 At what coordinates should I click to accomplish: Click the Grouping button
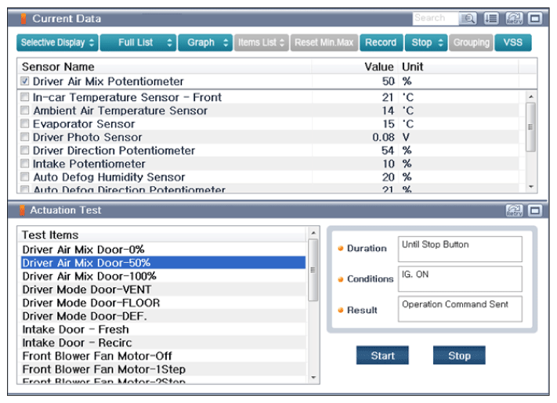tap(471, 42)
